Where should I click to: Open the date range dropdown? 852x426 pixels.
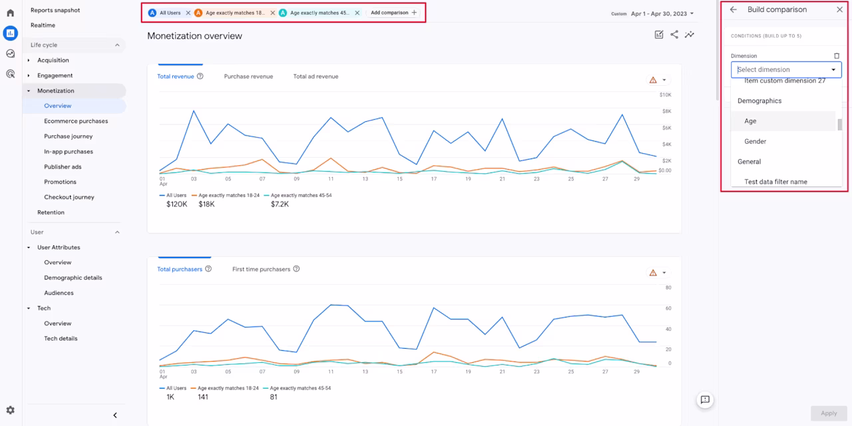(660, 13)
